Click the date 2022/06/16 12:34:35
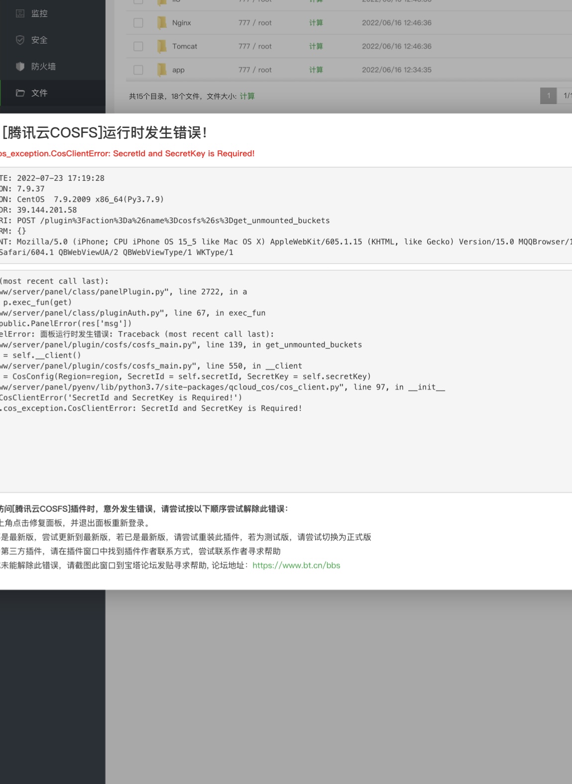 coord(397,70)
